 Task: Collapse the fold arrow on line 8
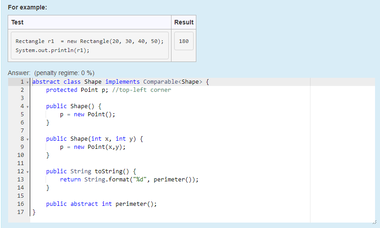(x=28, y=139)
